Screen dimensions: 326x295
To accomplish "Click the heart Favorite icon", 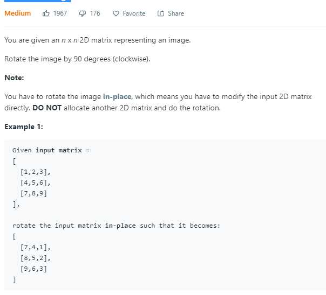I will coord(116,13).
